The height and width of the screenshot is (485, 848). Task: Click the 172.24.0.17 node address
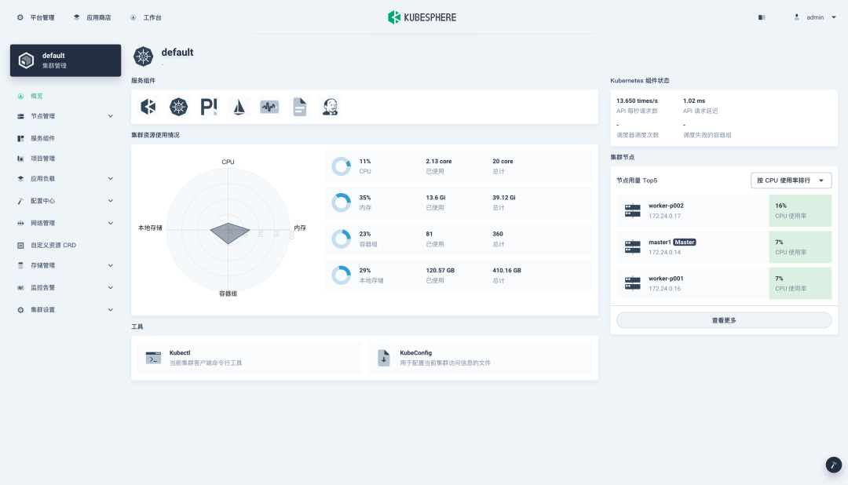pyautogui.click(x=665, y=216)
